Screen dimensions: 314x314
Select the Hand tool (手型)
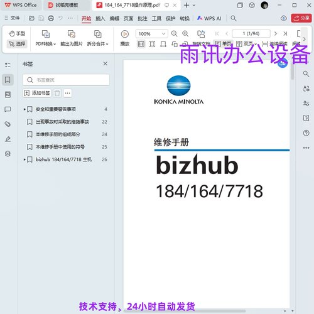tap(17, 33)
